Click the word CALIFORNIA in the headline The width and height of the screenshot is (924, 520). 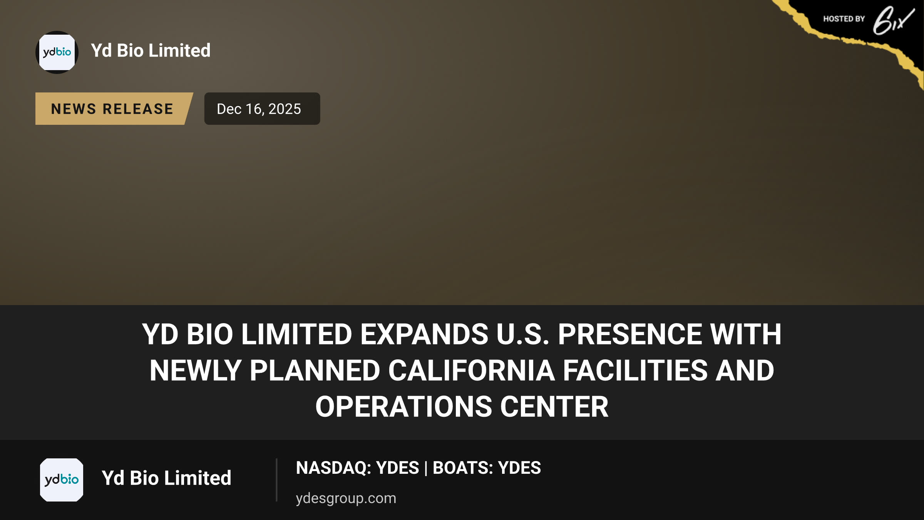[471, 370]
